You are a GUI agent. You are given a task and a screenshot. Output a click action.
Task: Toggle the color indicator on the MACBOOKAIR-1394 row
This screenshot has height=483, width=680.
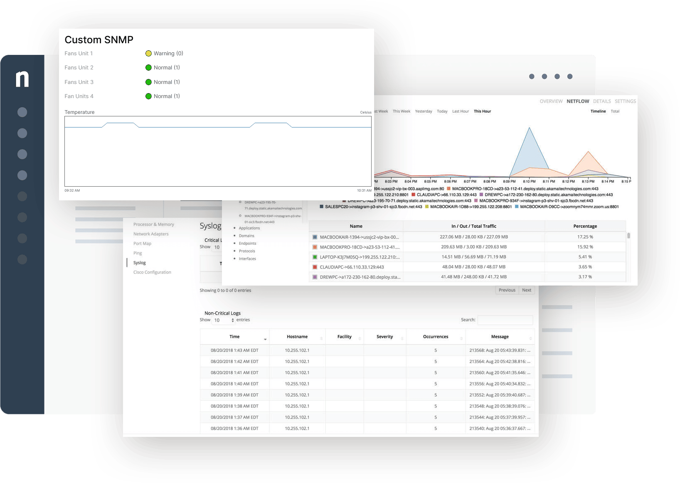click(x=315, y=237)
